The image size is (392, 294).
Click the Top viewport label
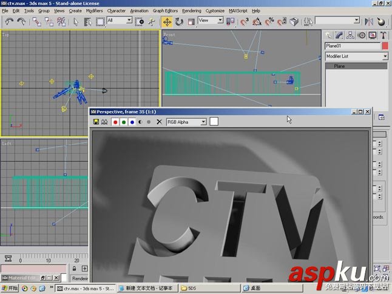5,35
